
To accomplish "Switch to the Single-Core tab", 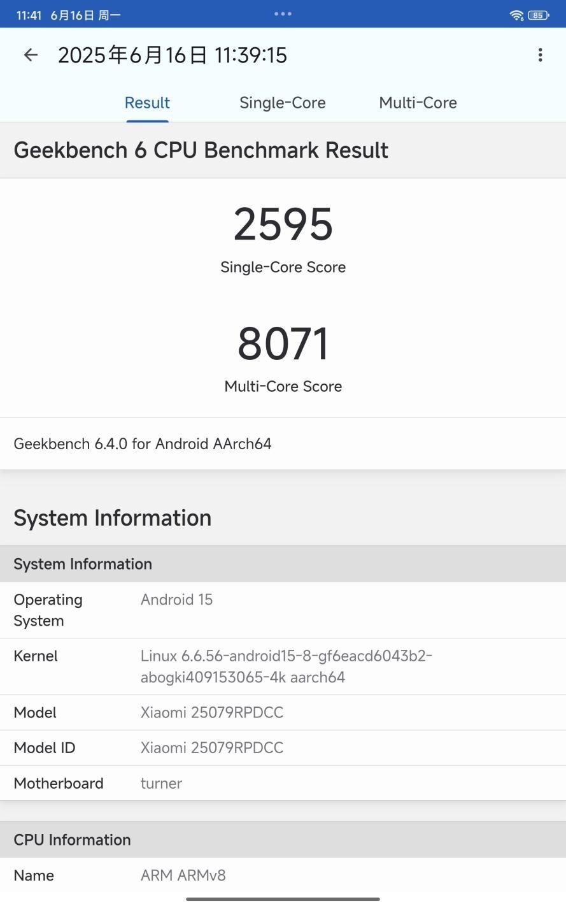I will pyautogui.click(x=282, y=103).
